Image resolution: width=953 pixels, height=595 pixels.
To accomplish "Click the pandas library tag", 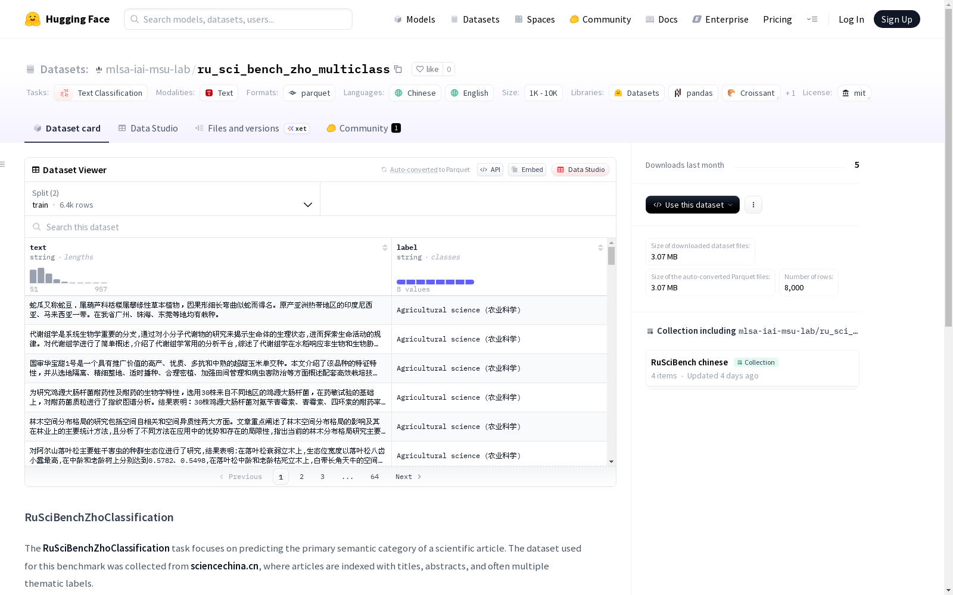I will 693,93.
